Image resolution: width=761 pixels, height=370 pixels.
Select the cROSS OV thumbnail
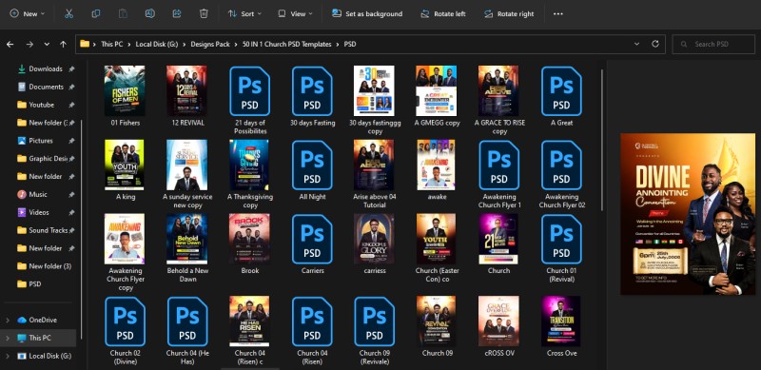(x=498, y=321)
